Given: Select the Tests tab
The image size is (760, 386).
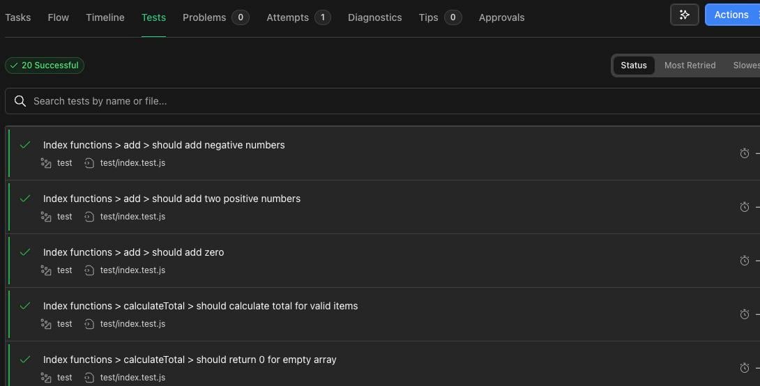Looking at the screenshot, I should tap(153, 17).
